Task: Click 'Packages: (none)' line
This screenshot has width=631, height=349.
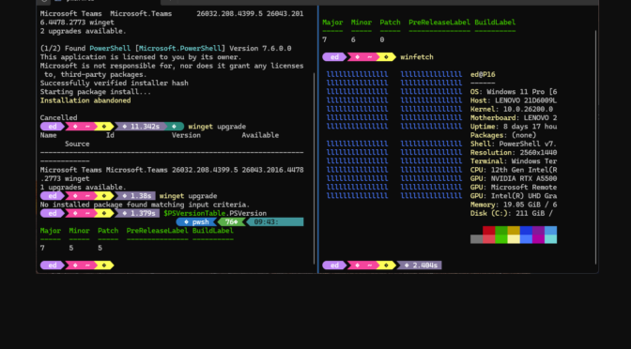Action: tap(503, 135)
